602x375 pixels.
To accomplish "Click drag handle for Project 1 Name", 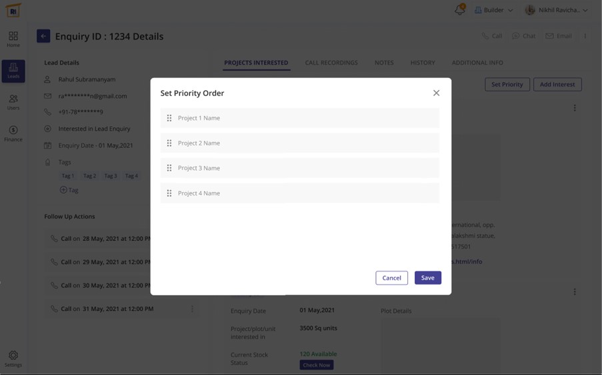I will point(169,118).
